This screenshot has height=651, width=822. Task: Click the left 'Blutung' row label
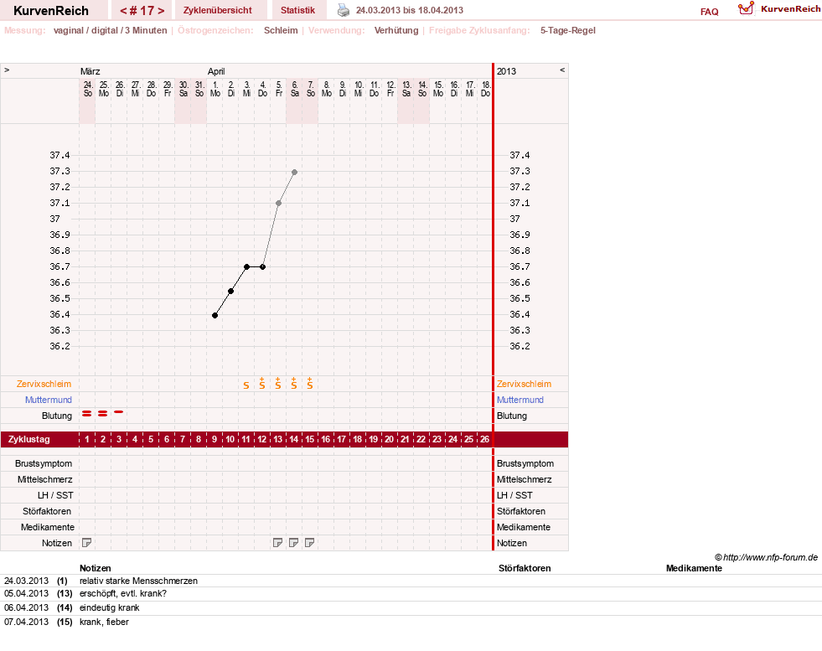point(57,416)
